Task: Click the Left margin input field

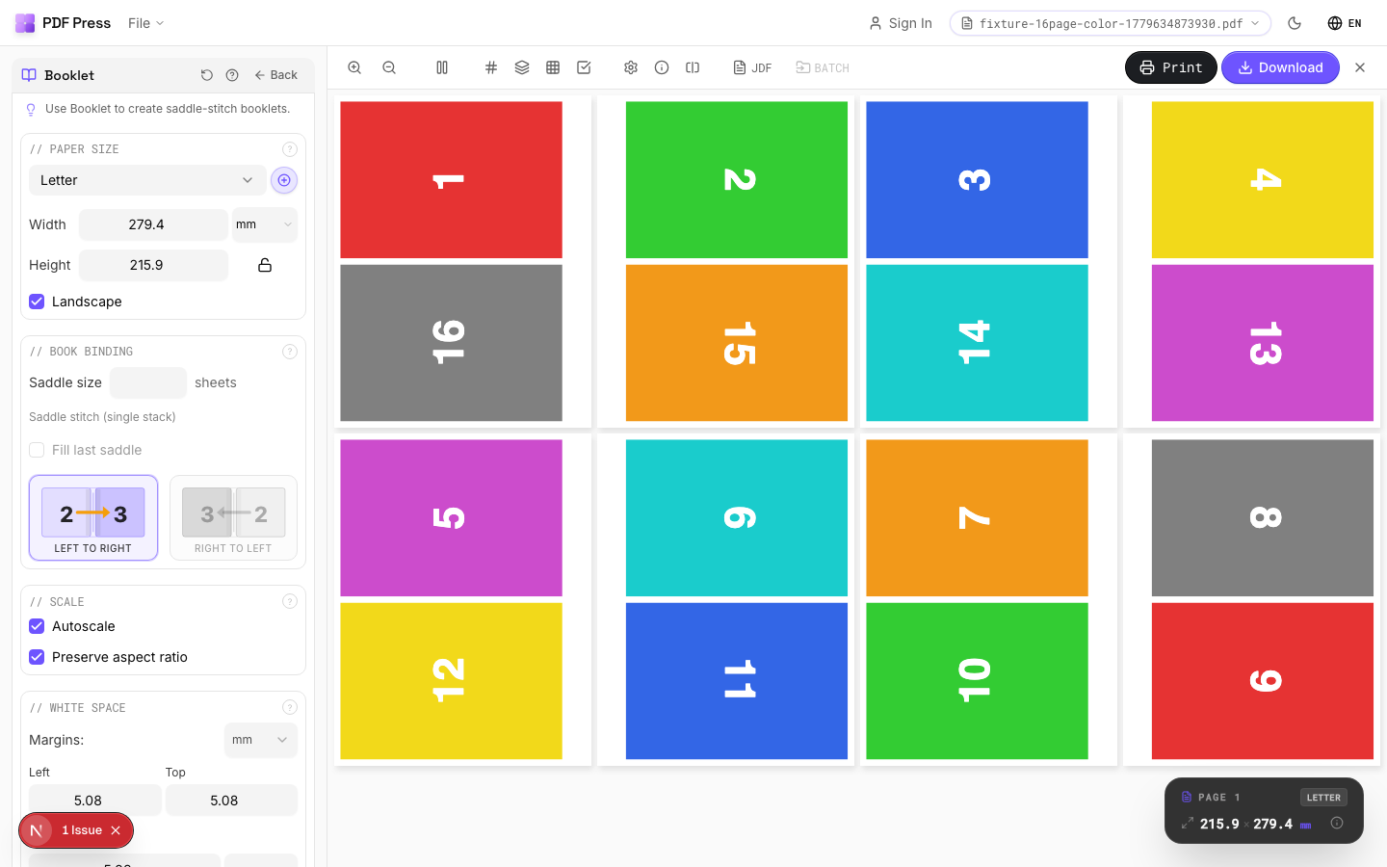Action: 94,800
